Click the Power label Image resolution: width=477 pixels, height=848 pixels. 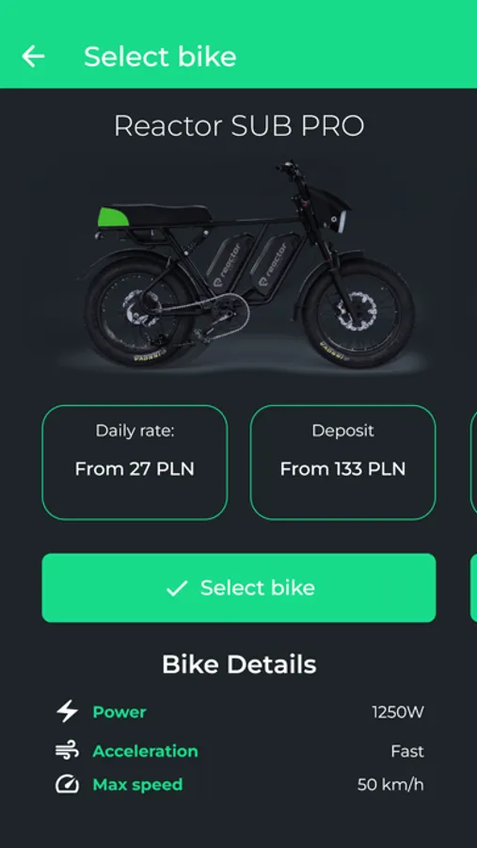119,712
